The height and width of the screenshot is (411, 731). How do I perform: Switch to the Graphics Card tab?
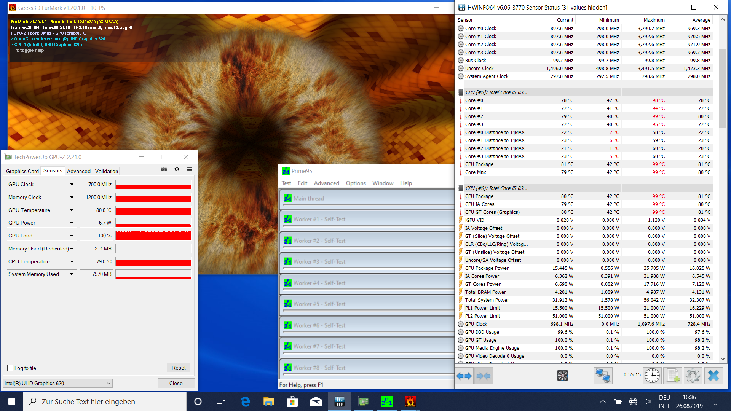click(22, 171)
